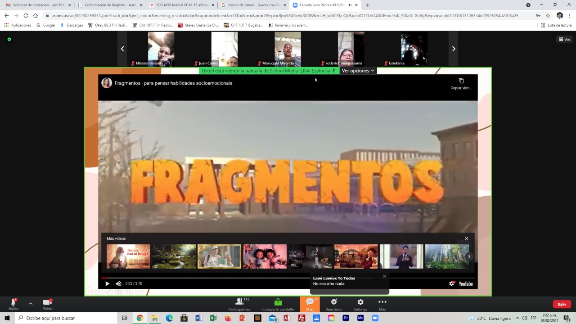Open Chrome's three-dot menu

click(570, 15)
